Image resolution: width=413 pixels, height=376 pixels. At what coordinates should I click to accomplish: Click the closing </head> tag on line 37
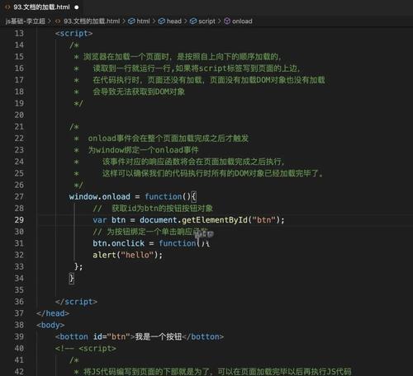click(x=53, y=313)
